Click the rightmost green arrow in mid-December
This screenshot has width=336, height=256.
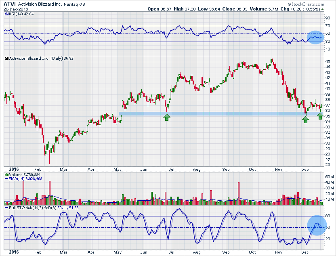(x=320, y=116)
